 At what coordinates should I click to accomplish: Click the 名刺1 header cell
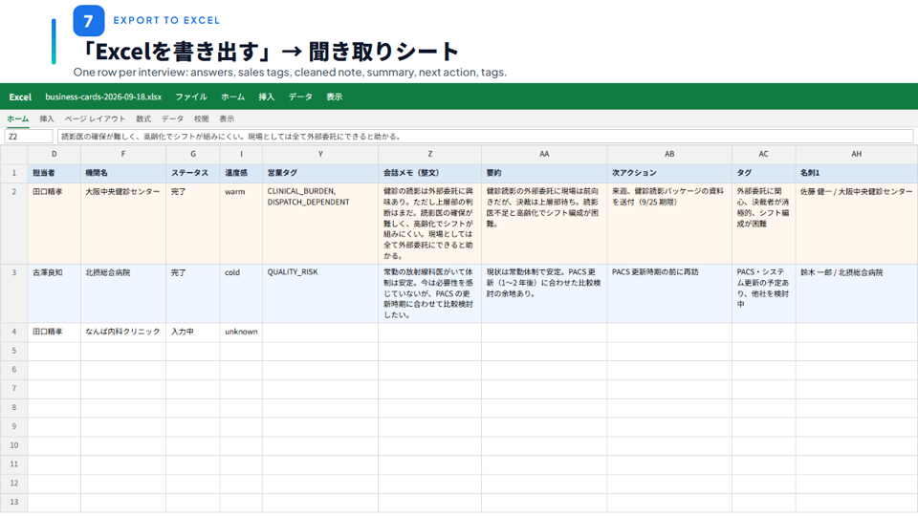(x=857, y=173)
